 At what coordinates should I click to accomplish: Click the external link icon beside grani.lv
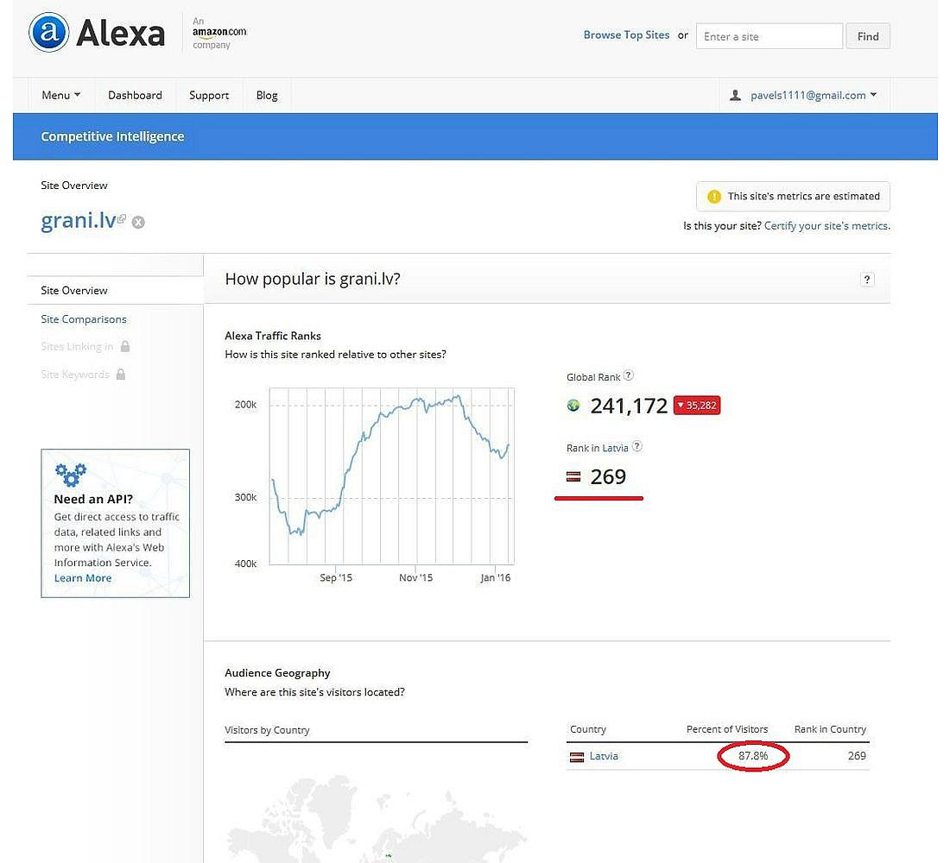click(x=122, y=219)
